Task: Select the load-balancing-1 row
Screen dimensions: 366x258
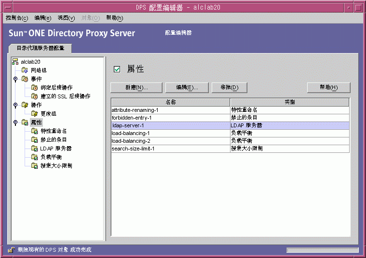Action: 230,133
